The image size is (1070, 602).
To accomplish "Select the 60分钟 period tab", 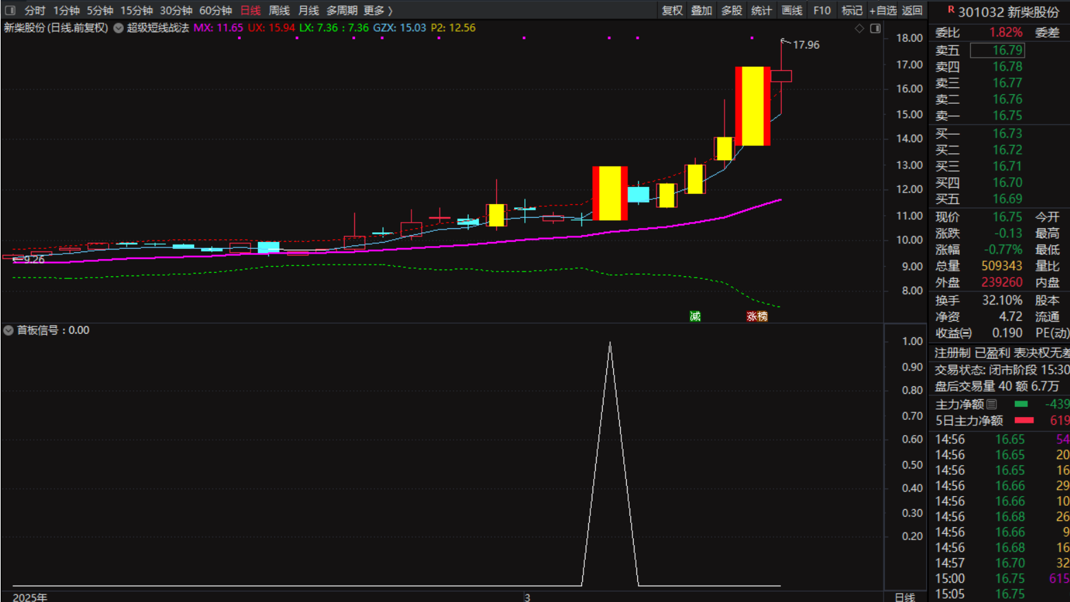I will [x=215, y=10].
